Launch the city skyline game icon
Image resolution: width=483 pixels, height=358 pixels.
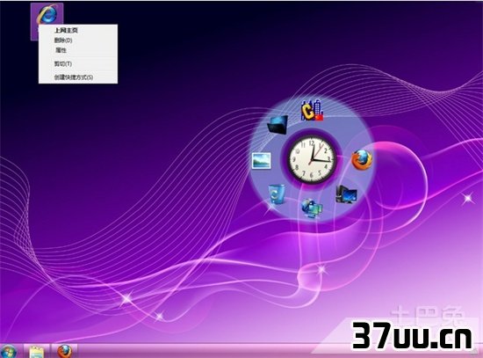(x=312, y=110)
